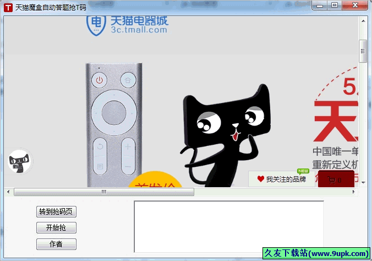Screen dimensions: 372x261
Task: Open the 作者 author button
Action: 56,244
